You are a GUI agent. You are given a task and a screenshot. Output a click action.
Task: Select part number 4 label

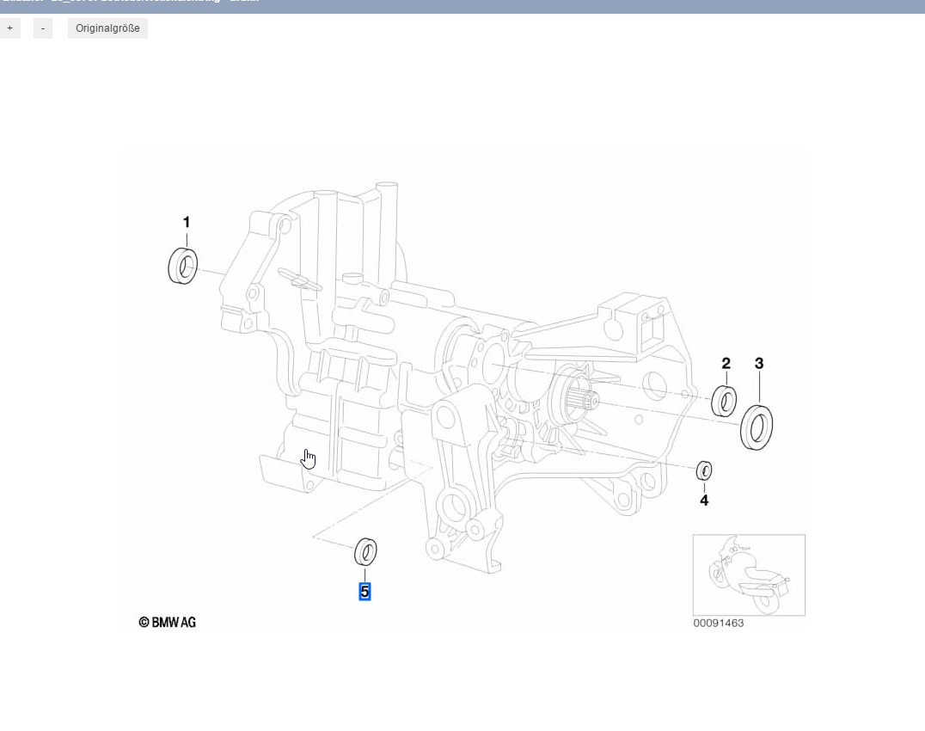[704, 500]
